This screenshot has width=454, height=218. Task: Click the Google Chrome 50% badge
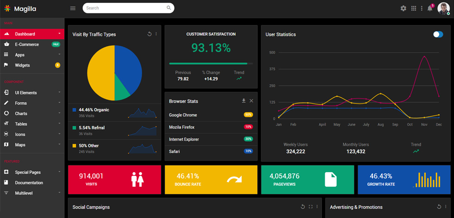pyautogui.click(x=248, y=115)
